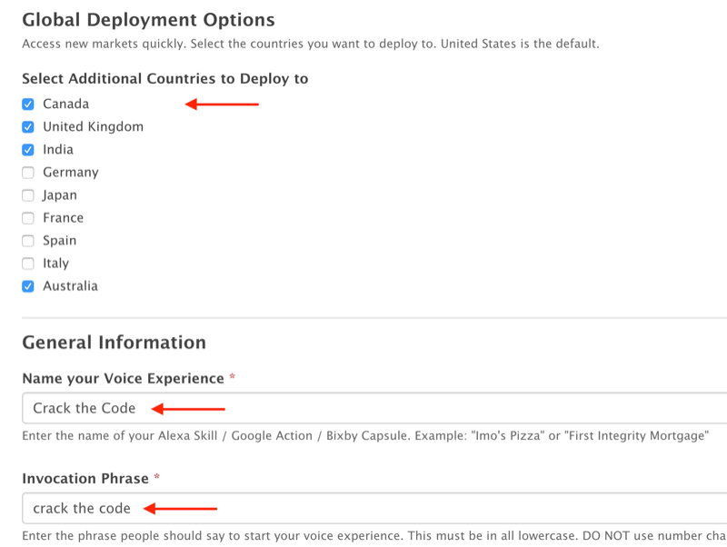Click the United Kingdom label
Viewport: 727px width, 547px height.
tap(94, 126)
